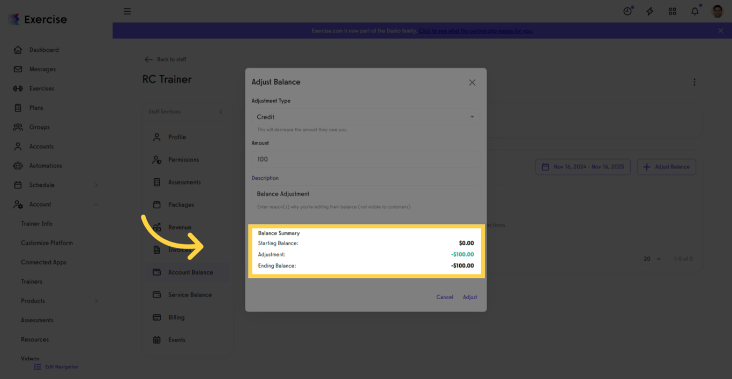Screen dimensions: 732x379
Task: Open the Daxko partnership announcement link
Action: [x=475, y=31]
